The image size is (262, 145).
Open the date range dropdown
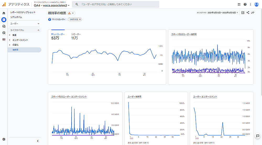pos(223,13)
